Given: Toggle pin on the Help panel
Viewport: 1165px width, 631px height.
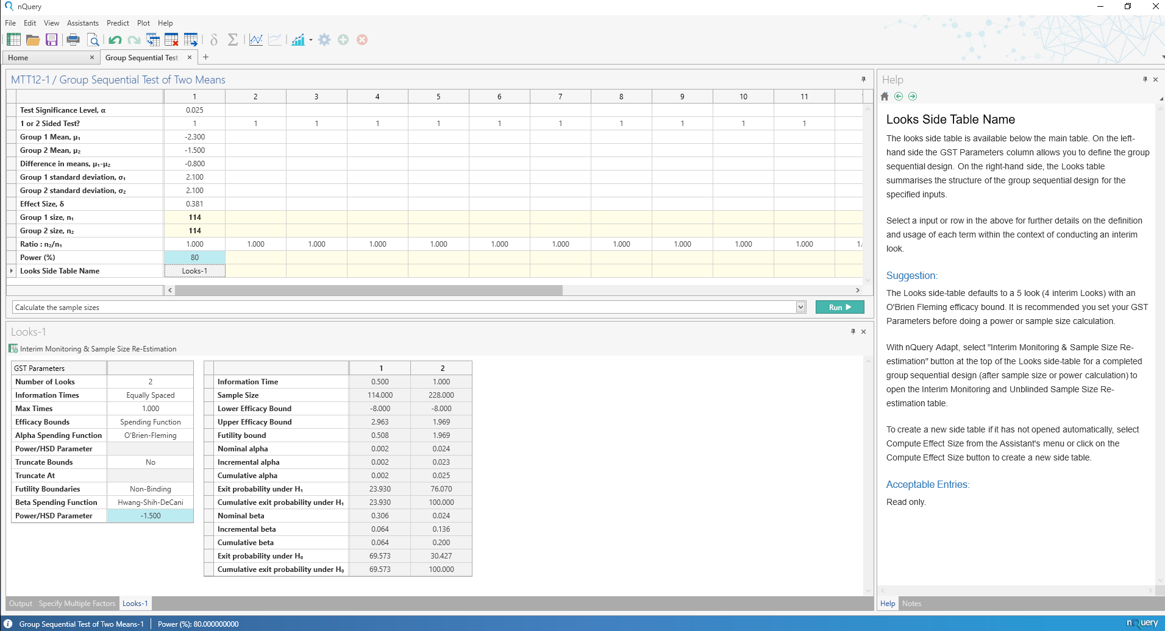Looking at the screenshot, I should tap(1145, 80).
